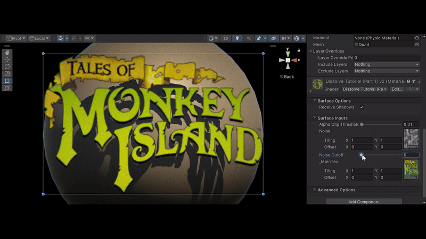Click the center cube of orientation gizmo
This screenshot has height=239, width=426.
click(288, 60)
